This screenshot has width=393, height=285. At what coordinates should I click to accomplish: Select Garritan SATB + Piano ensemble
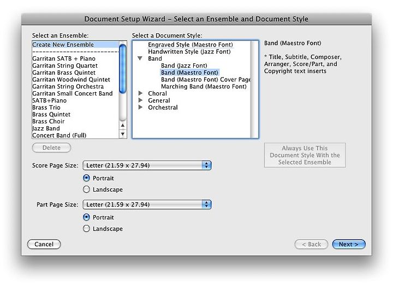(75, 58)
